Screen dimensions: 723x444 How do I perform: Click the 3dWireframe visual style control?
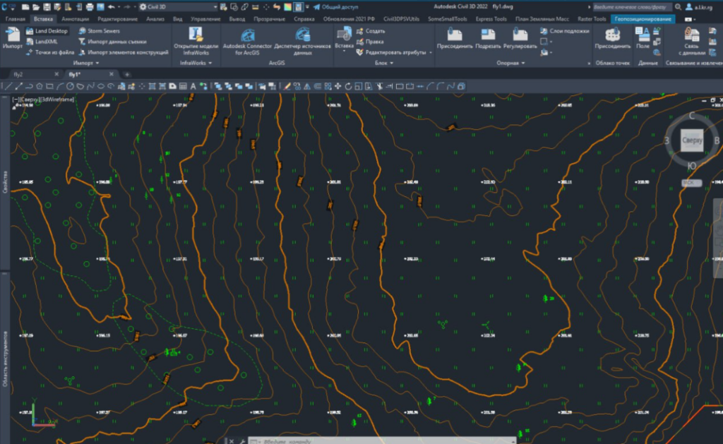(x=57, y=99)
